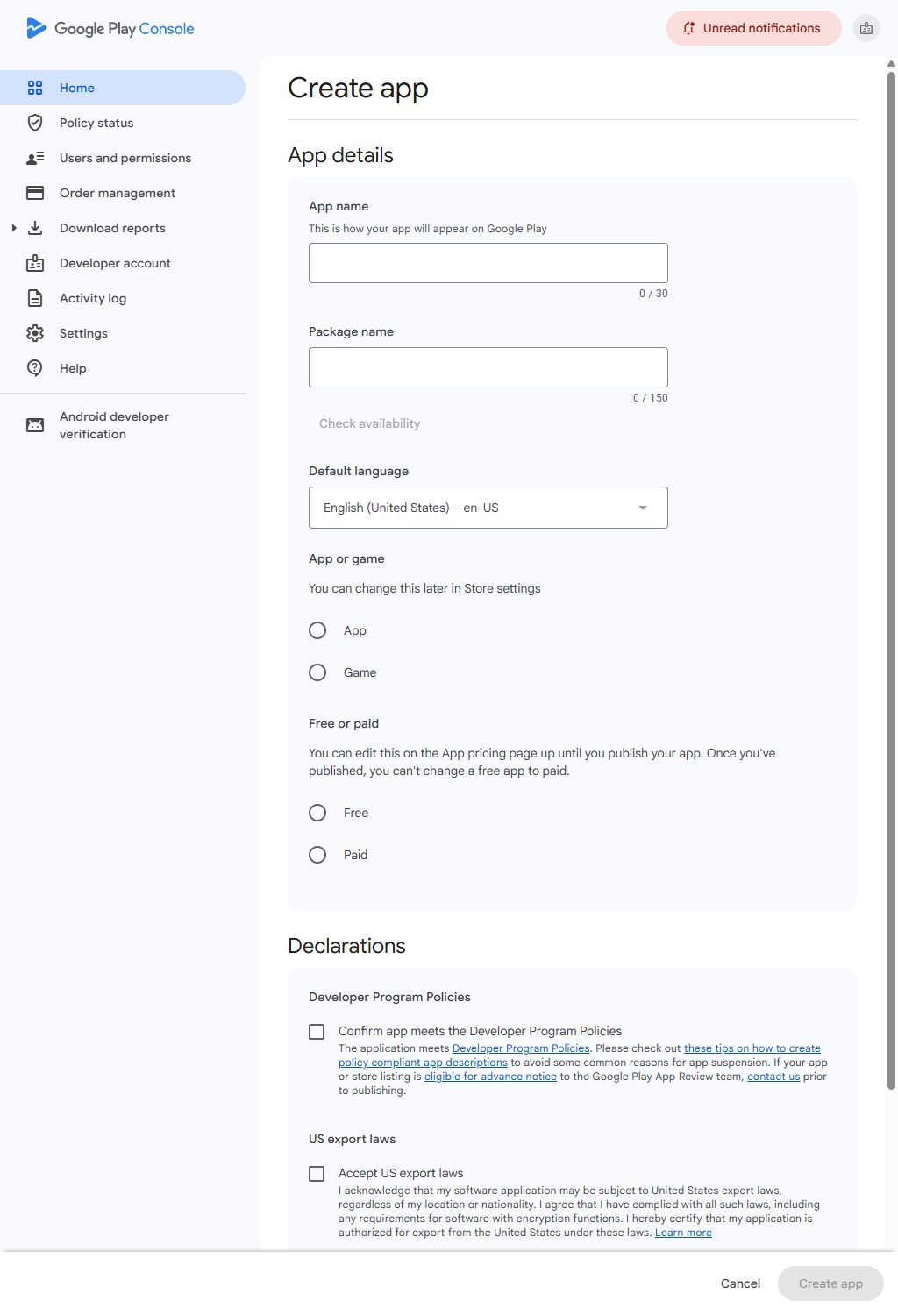898x1315 pixels.
Task: Expand the Download reports submenu arrow
Action: tap(14, 228)
